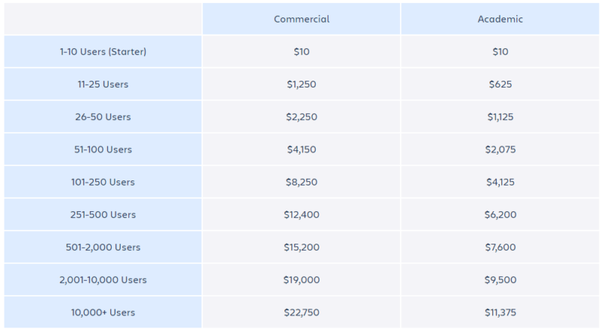Click the $625 Academic price cell
Viewport: 604px width, 332px height.
point(500,84)
